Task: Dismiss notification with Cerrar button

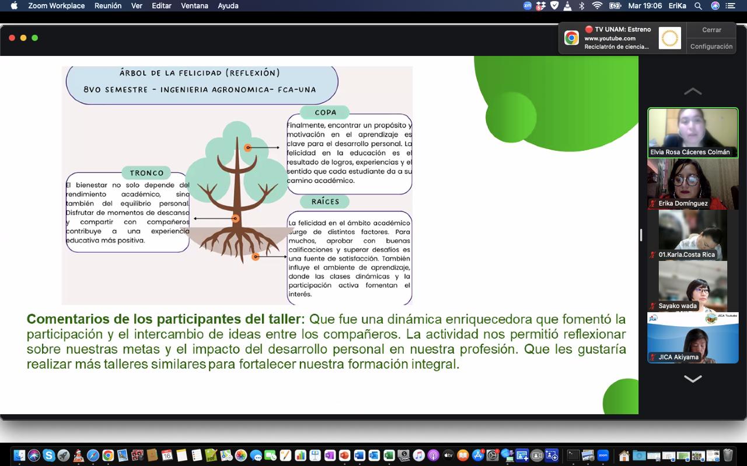Action: coord(711,30)
